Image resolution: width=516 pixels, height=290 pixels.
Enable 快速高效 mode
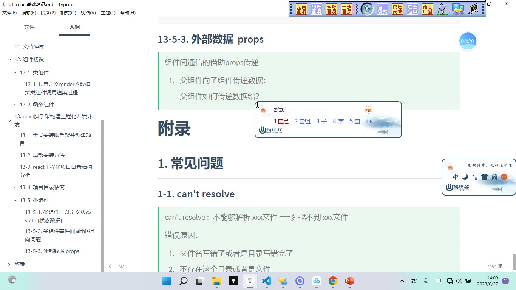(397, 9)
